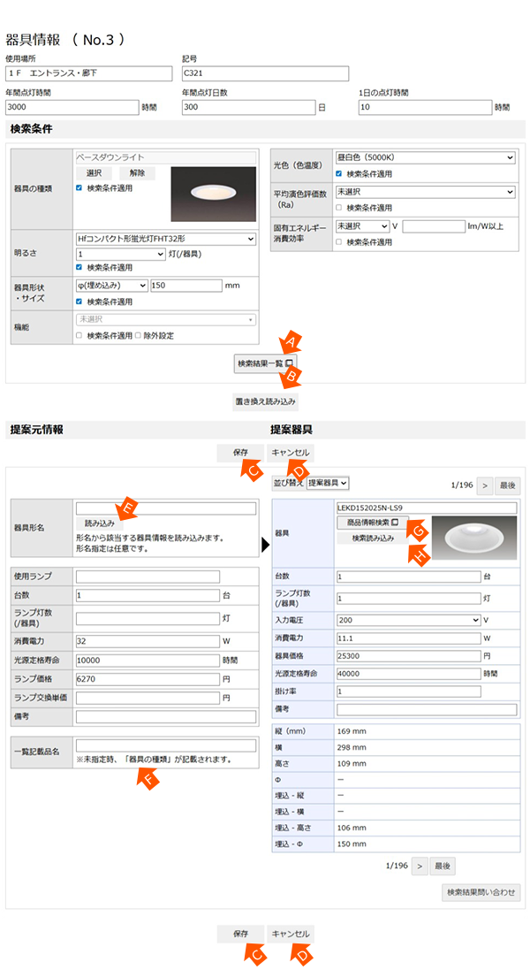Screen dimensions: 530x970
Task: Click the 商品情報検索 product info button
Action: 372,523
